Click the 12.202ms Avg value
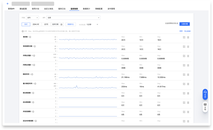The height and width of the screenshot is (130, 213). (161, 77)
